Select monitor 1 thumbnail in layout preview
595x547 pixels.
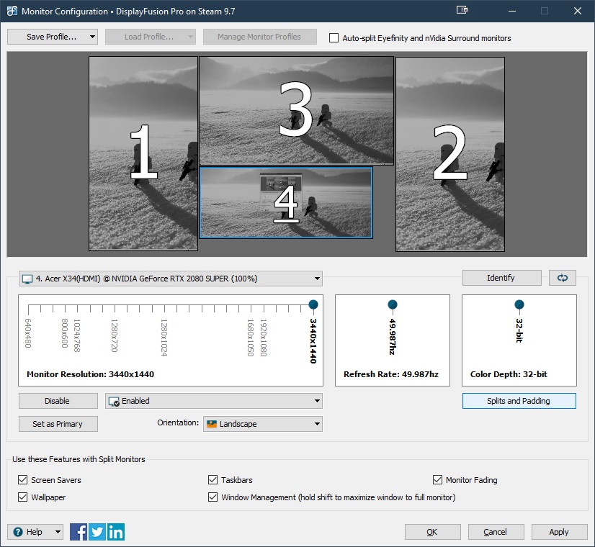coord(143,153)
